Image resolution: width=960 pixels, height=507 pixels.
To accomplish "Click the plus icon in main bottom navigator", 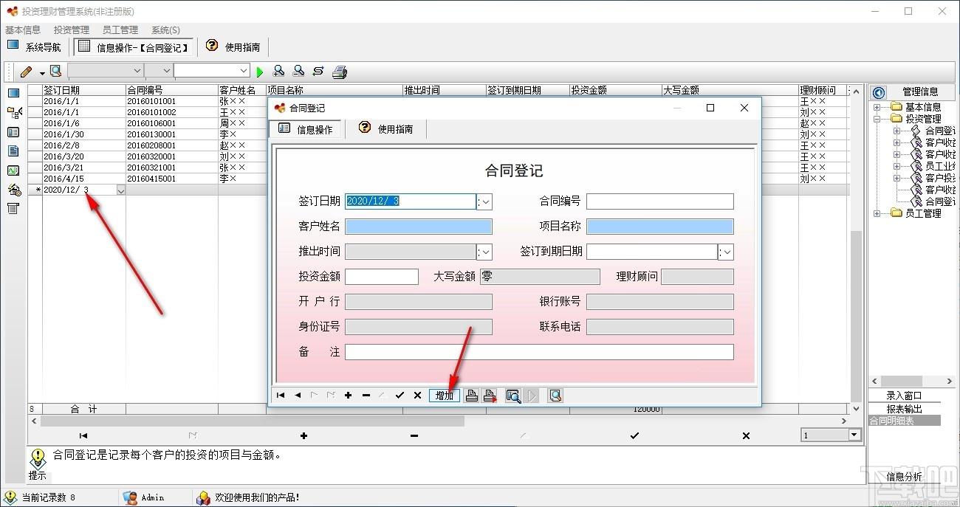I will [x=304, y=435].
